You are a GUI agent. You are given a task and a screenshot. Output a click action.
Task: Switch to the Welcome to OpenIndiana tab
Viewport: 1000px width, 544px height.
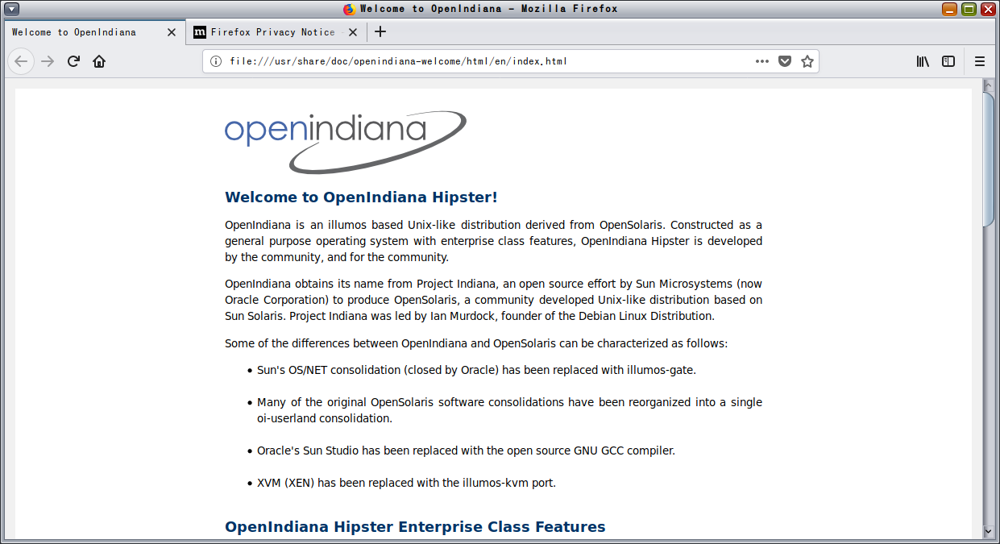(94, 32)
